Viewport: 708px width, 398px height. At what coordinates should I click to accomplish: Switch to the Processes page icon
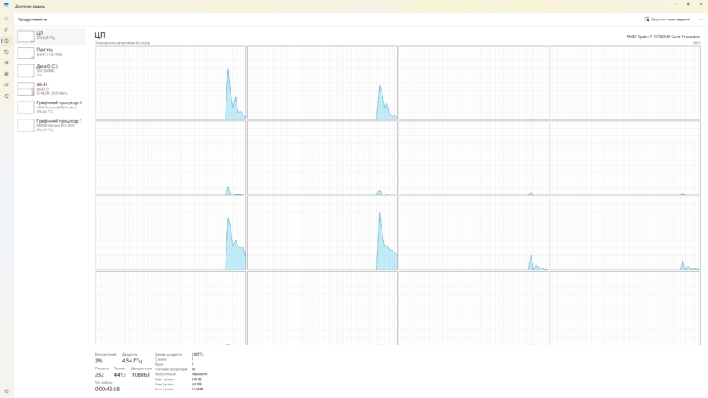(x=7, y=30)
